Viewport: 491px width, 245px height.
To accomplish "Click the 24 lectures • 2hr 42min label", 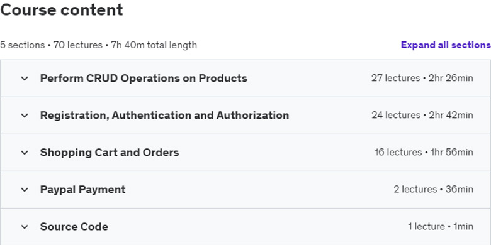I will coord(422,116).
